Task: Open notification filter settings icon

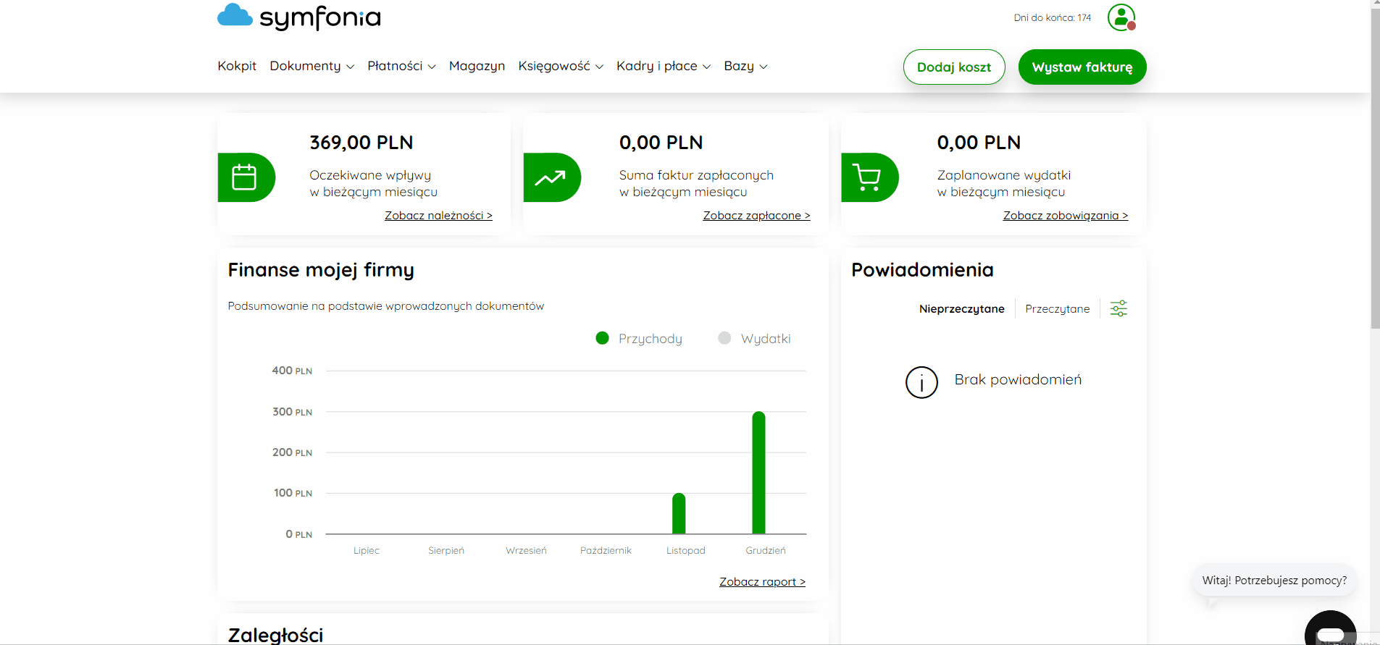Action: click(1118, 308)
